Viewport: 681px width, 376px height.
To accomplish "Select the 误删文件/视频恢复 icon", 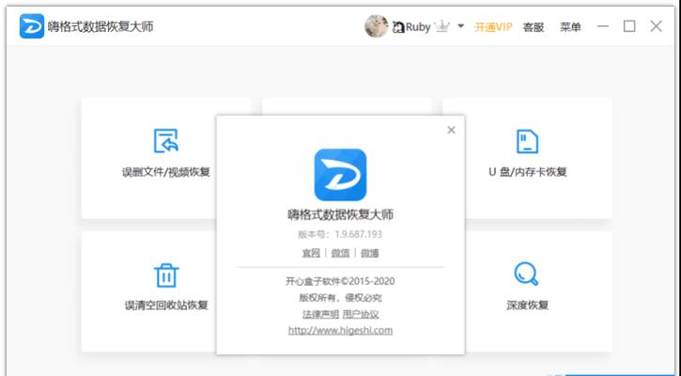I will tap(166, 141).
